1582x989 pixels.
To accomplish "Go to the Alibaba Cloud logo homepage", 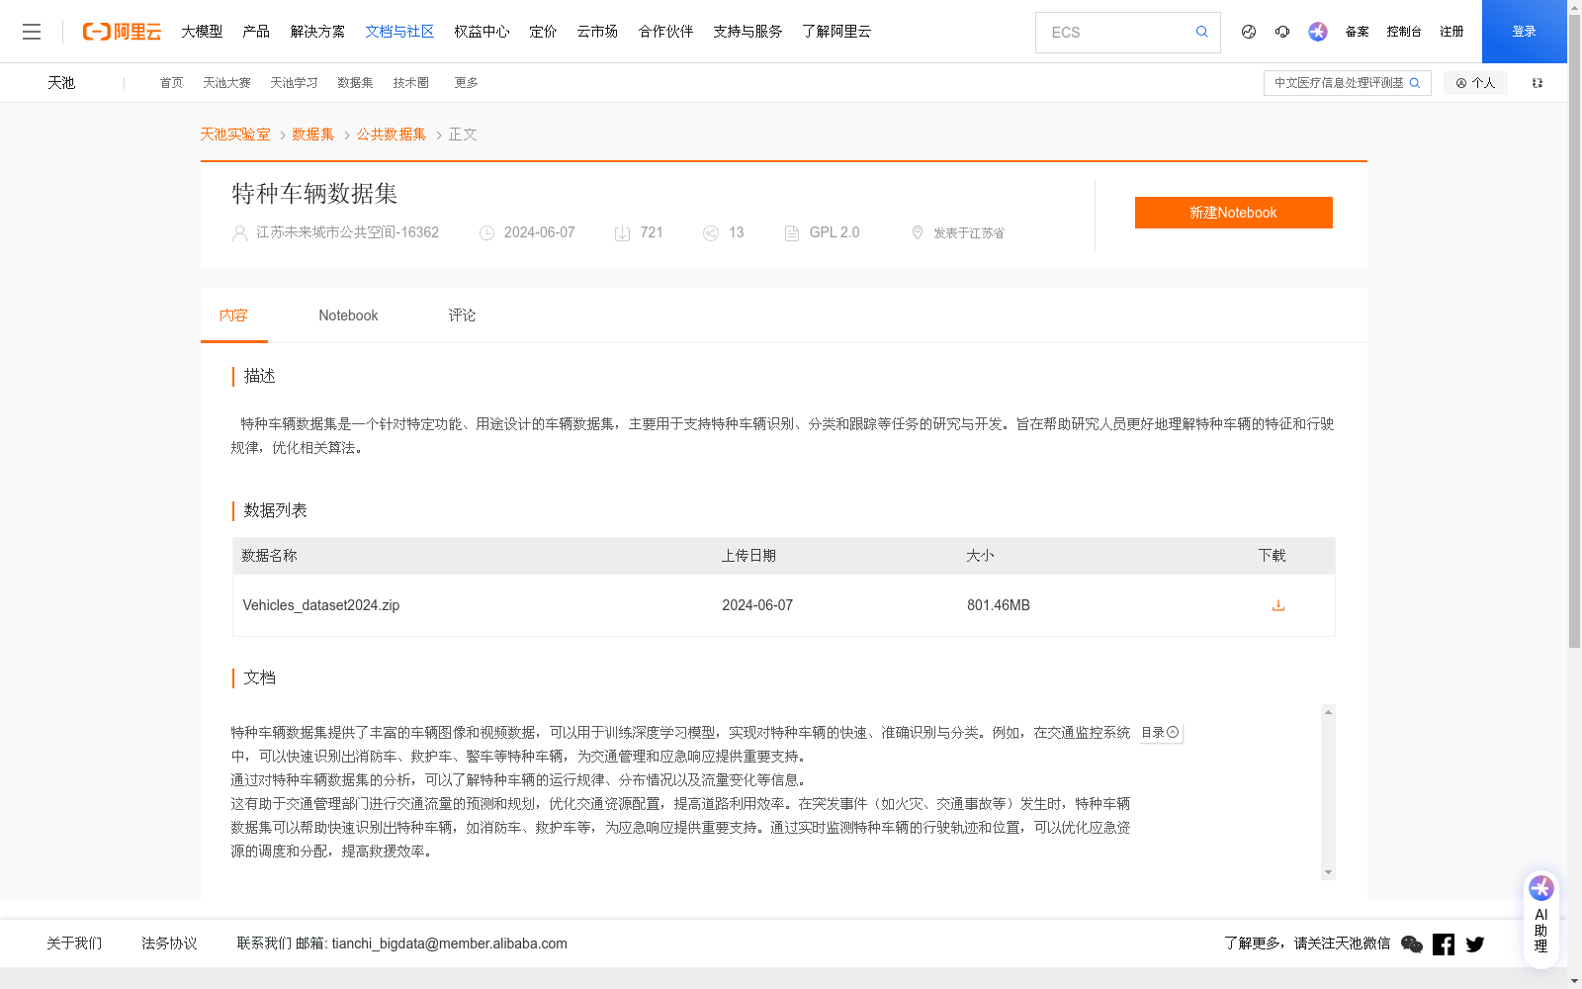I will tap(122, 32).
